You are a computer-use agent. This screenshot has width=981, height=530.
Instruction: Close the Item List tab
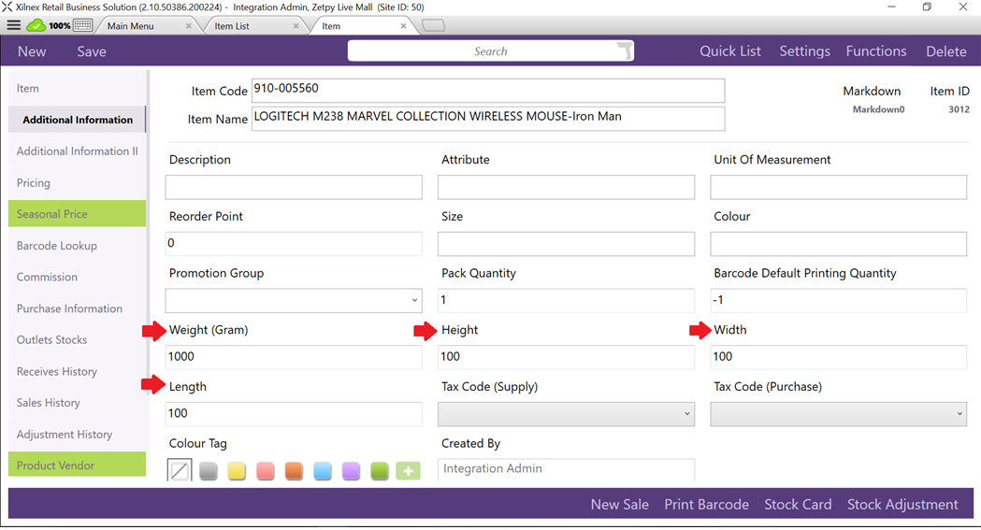296,25
